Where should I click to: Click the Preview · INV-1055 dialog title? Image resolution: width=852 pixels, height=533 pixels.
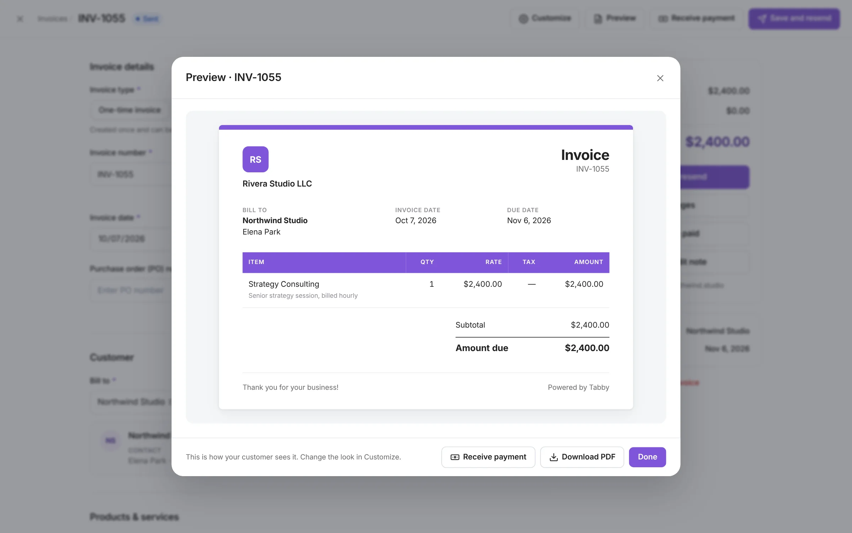click(233, 77)
